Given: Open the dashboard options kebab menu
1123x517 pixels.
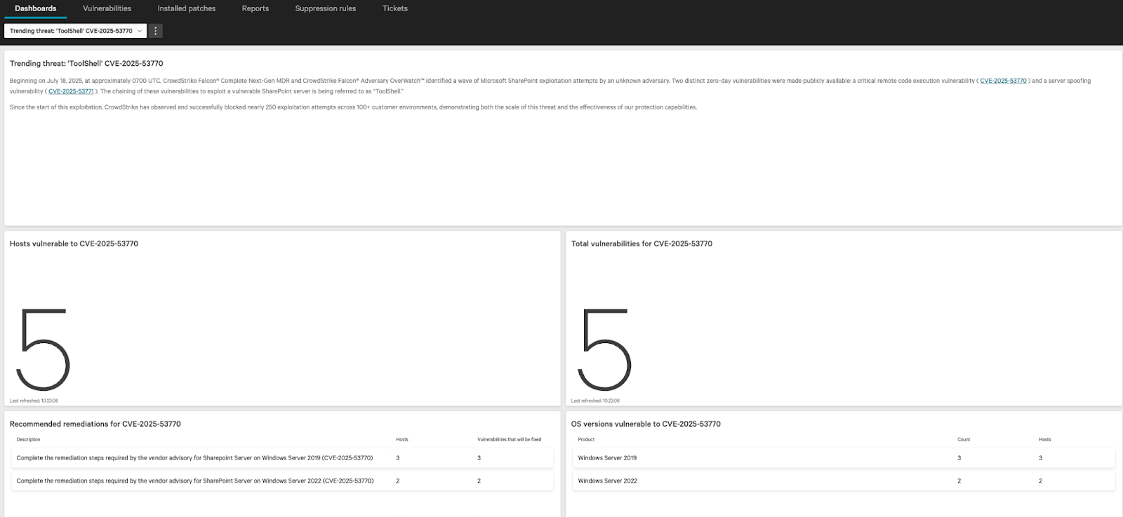Looking at the screenshot, I should click(x=156, y=31).
